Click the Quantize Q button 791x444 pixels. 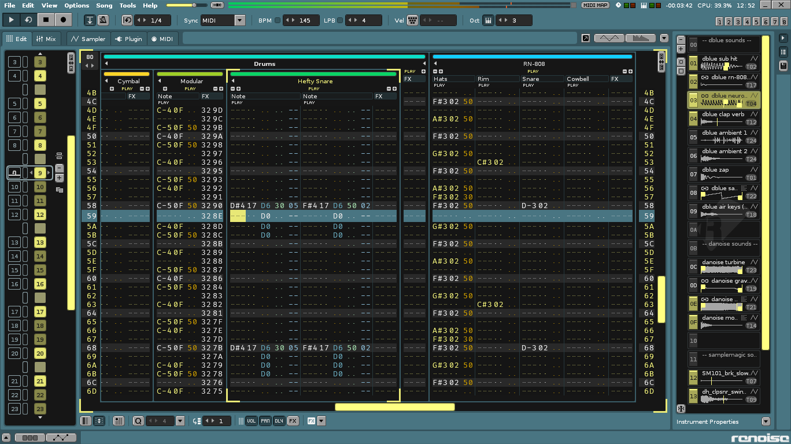(138, 421)
